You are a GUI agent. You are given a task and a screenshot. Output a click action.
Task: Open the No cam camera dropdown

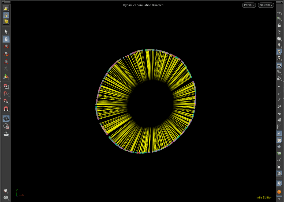point(266,5)
